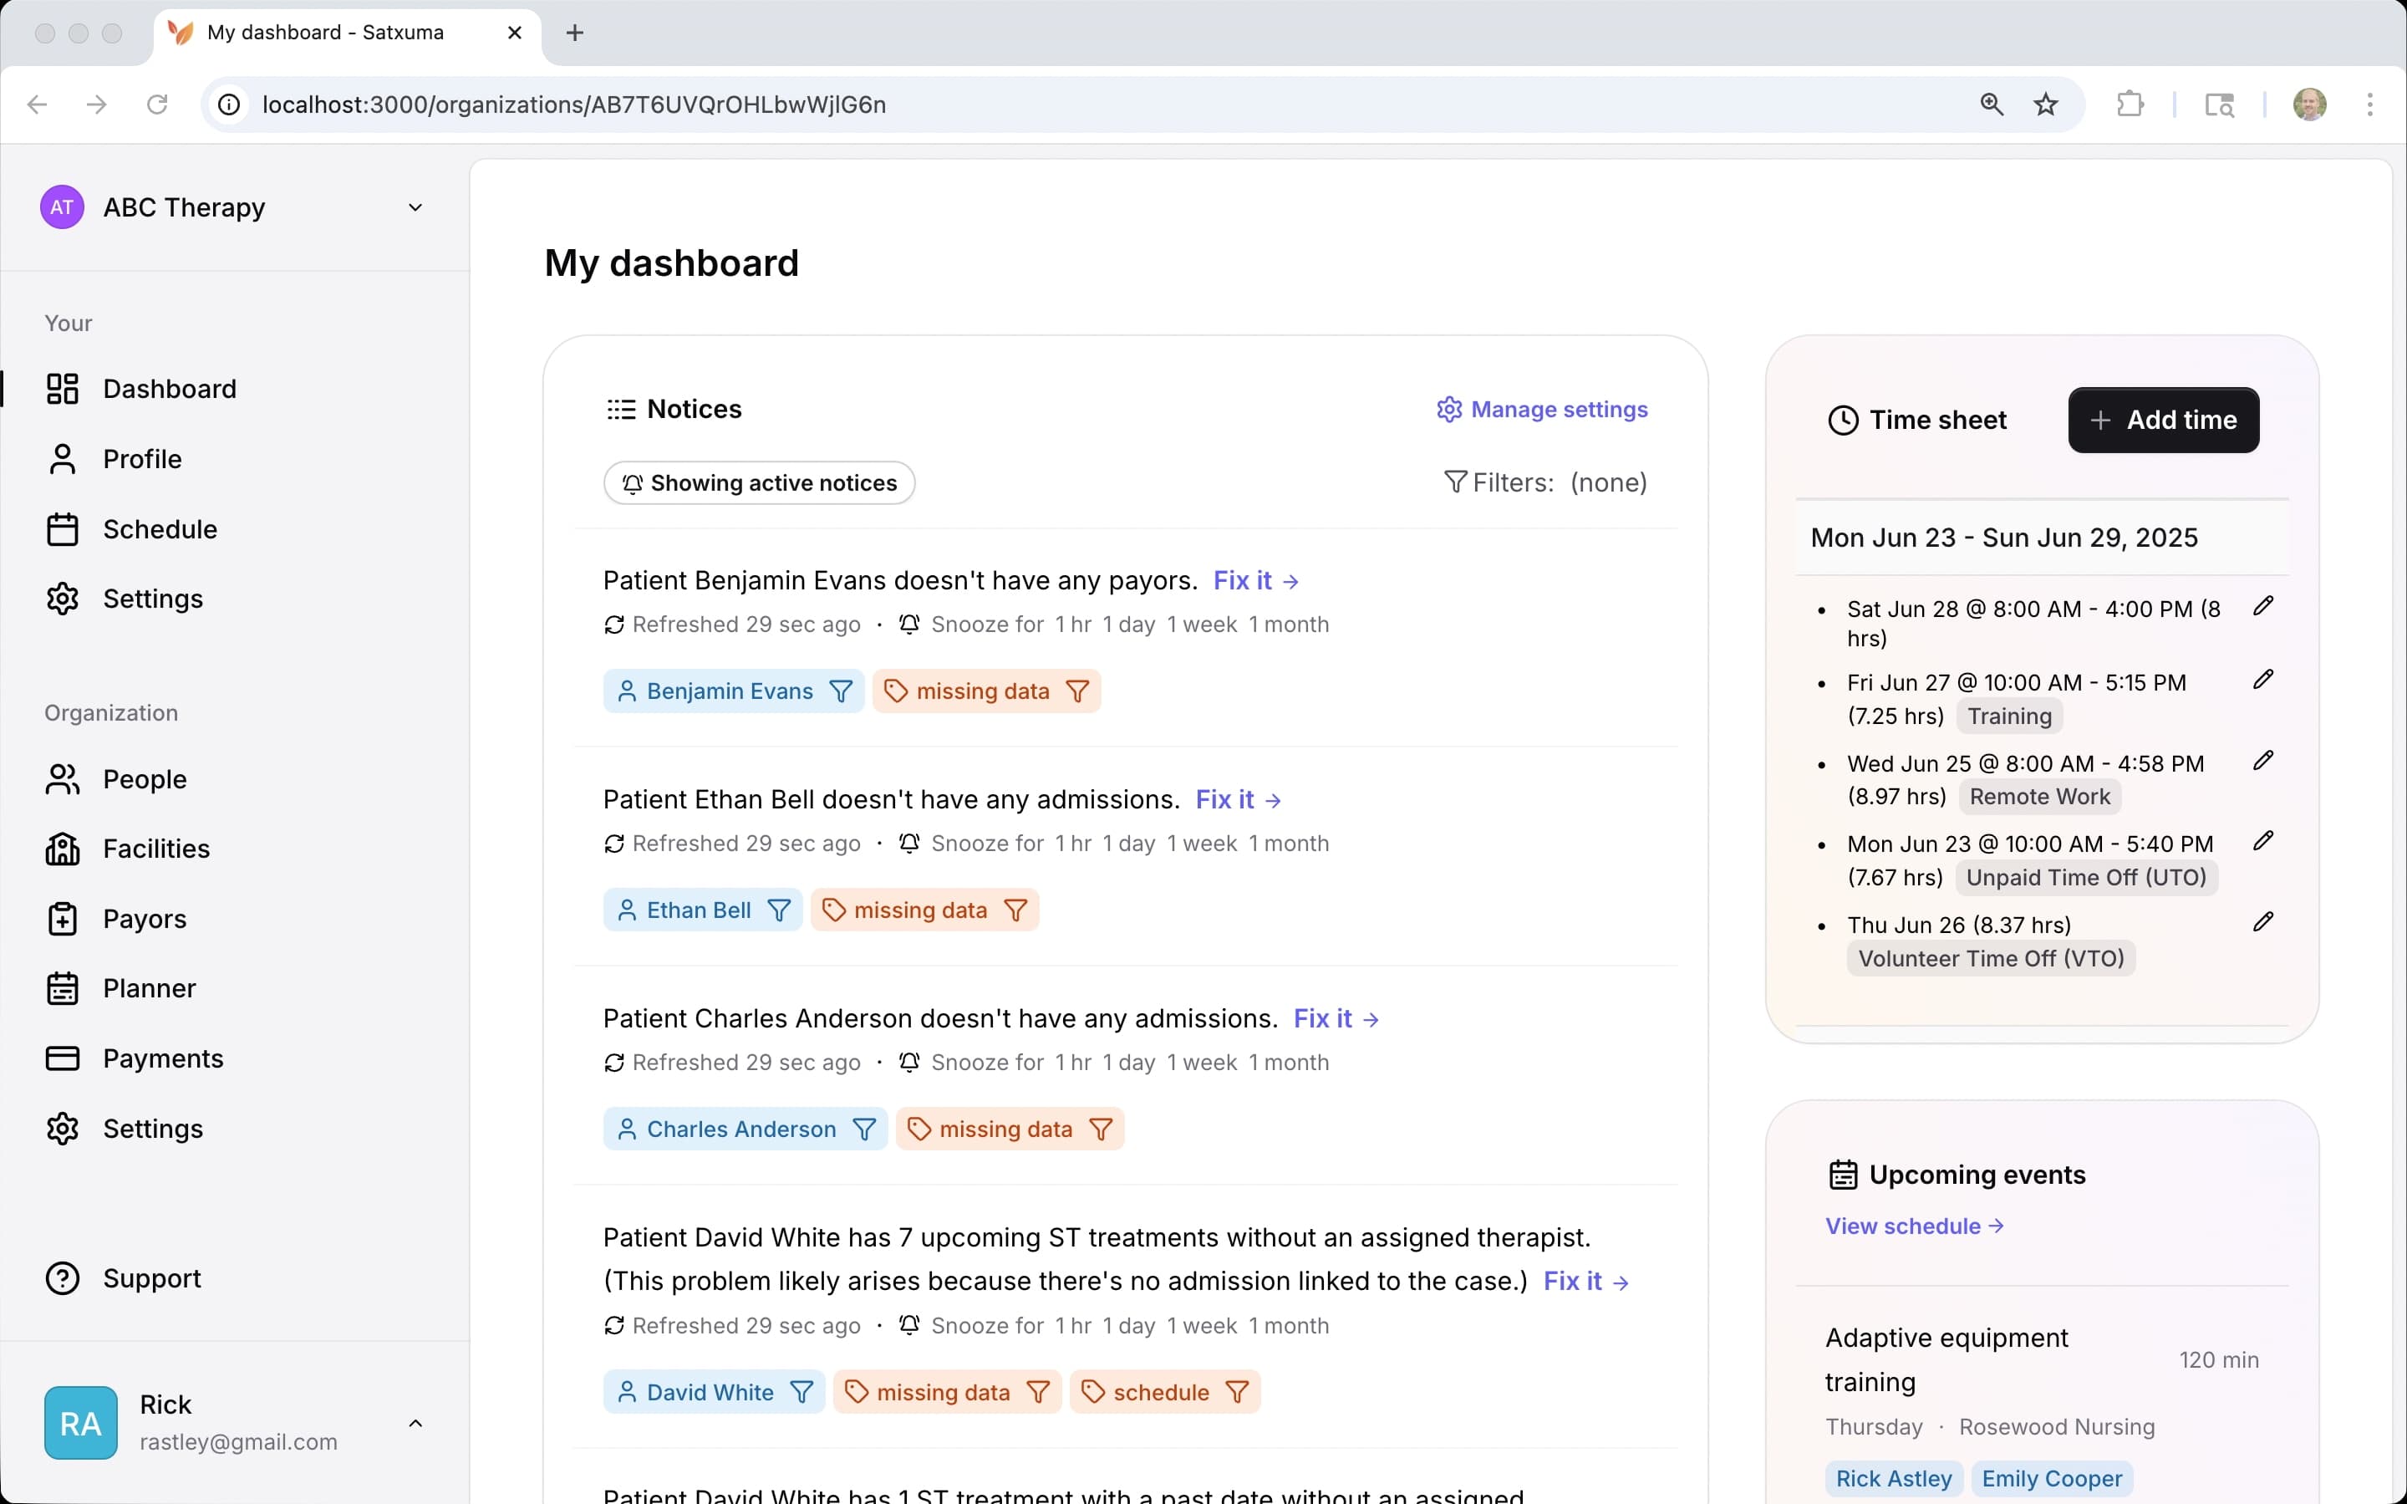Expand the ABC Therapy organization dropdown

pos(415,206)
